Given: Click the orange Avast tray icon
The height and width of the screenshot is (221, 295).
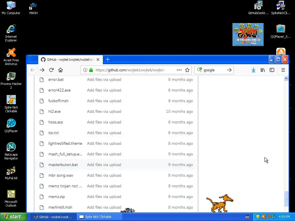Looking at the screenshot, I should click(263, 217).
